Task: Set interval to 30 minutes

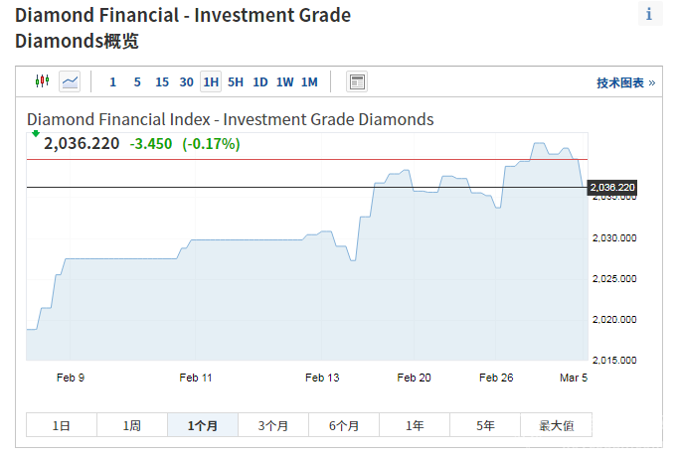Action: click(187, 82)
